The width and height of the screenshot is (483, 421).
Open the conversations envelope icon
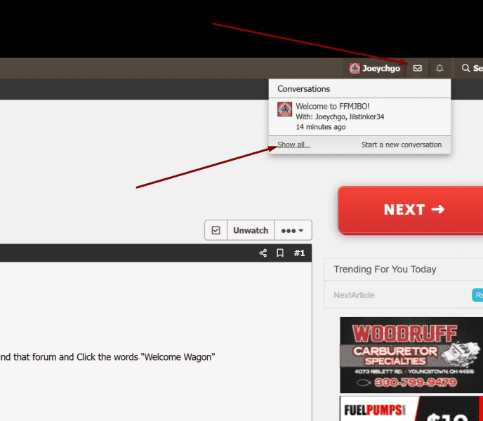point(417,68)
